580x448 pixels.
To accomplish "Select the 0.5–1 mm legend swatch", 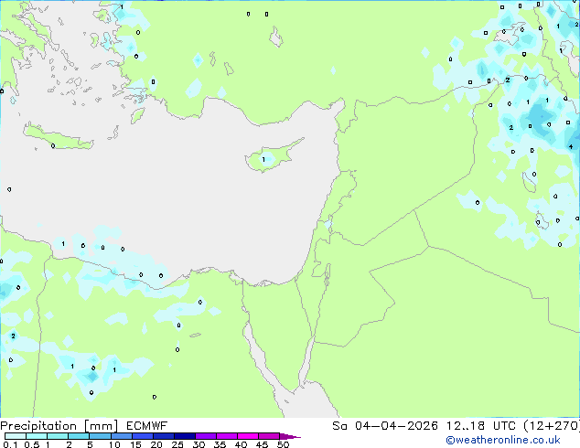I will click(x=37, y=436).
